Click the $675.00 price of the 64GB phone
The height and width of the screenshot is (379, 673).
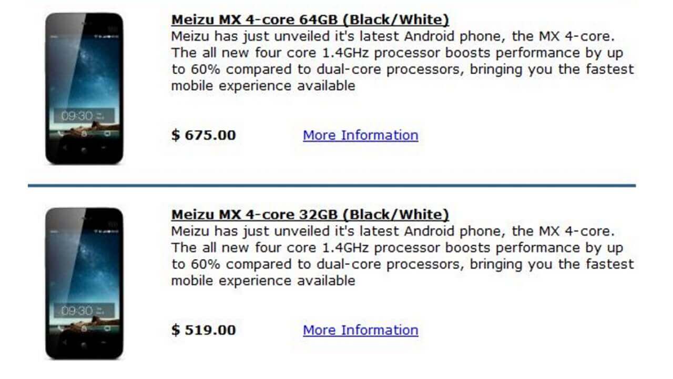[x=203, y=135]
